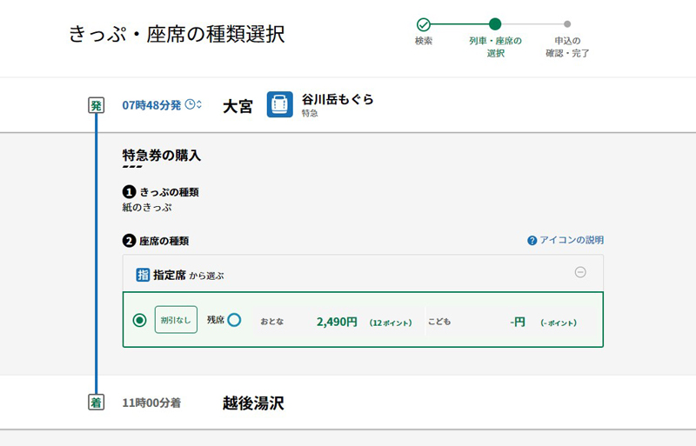Click the green 着 arrival marker
This screenshot has width=696, height=446.
[97, 403]
